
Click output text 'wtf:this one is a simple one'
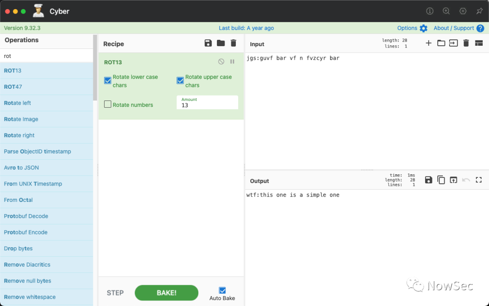(x=293, y=195)
